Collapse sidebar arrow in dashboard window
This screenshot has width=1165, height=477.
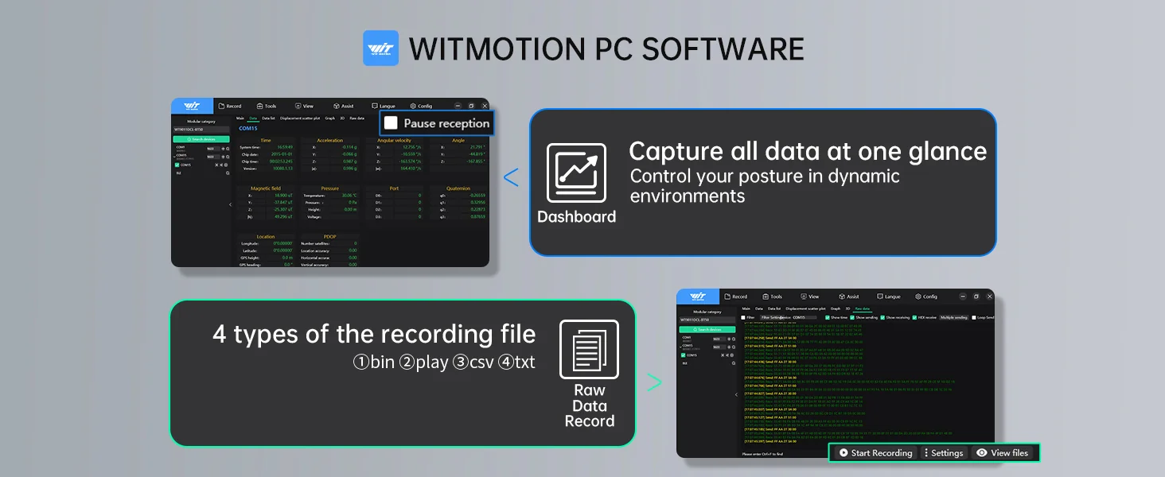pos(231,204)
